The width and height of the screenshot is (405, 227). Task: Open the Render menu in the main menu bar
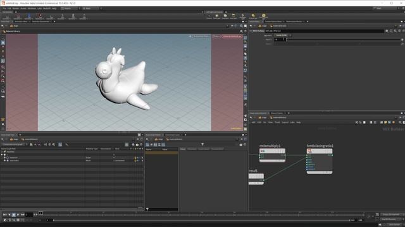[x=16, y=8]
